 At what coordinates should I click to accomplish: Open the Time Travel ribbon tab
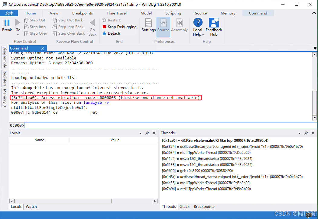117,13
